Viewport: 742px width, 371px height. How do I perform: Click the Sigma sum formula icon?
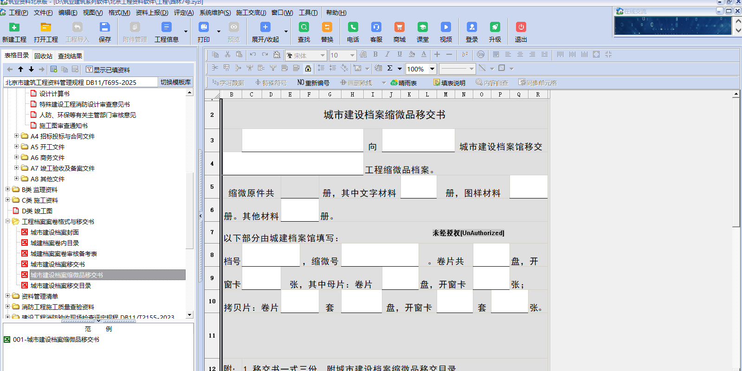(390, 68)
